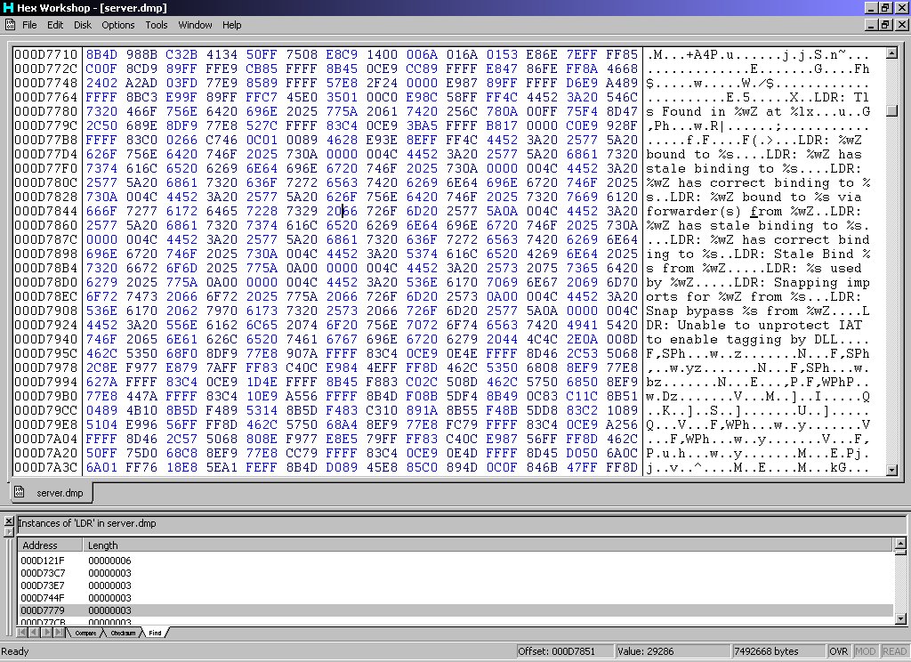Go to the previous results tab
911x662 pixels.
pos(33,633)
